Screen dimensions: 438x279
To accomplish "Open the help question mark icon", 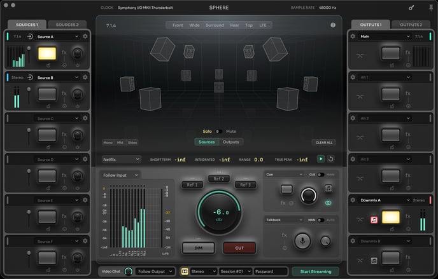I will tap(333, 25).
